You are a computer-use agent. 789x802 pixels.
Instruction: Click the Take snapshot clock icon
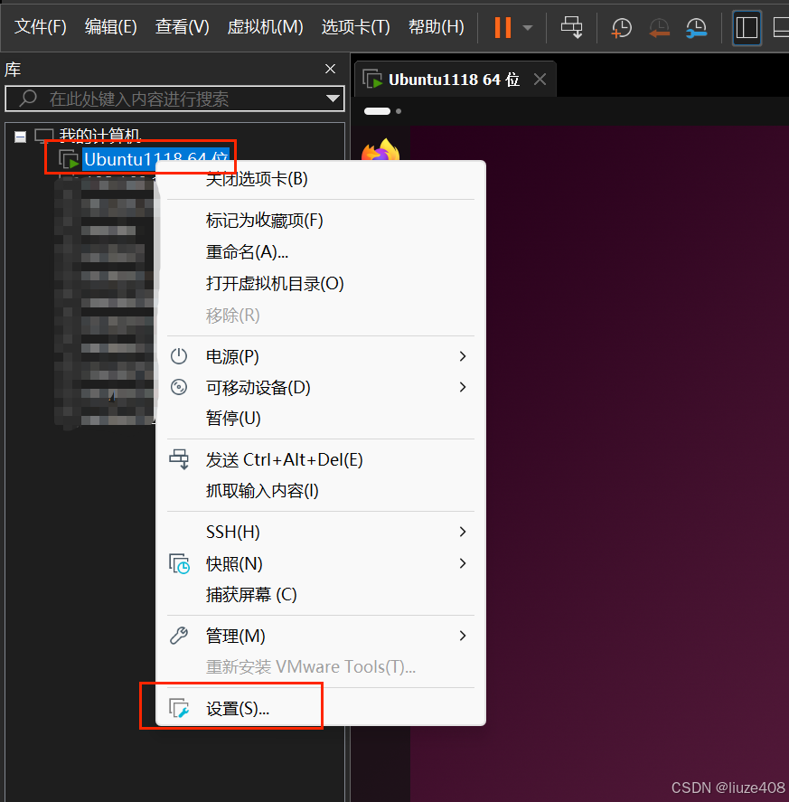point(621,28)
